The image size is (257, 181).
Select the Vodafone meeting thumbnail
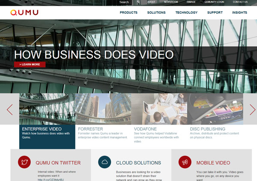[x=159, y=109]
